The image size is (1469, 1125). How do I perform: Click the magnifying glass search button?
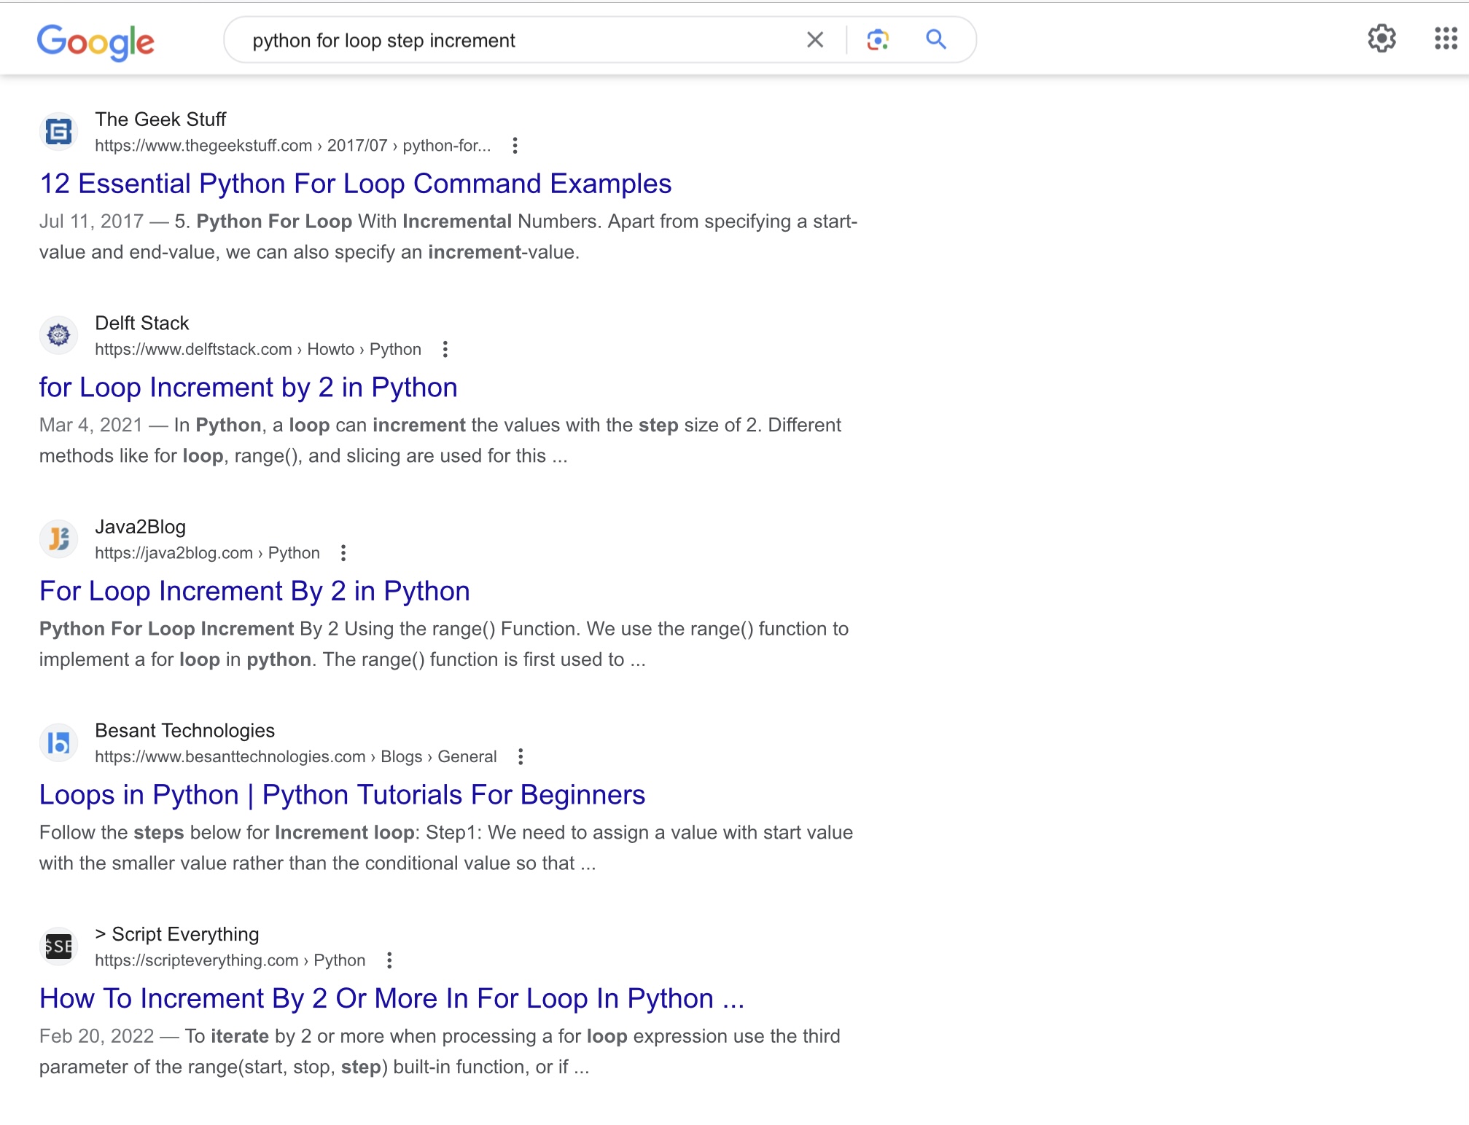(936, 40)
